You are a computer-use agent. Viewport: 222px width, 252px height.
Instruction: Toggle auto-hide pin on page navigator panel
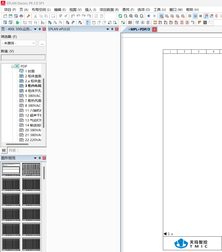click(40, 29)
